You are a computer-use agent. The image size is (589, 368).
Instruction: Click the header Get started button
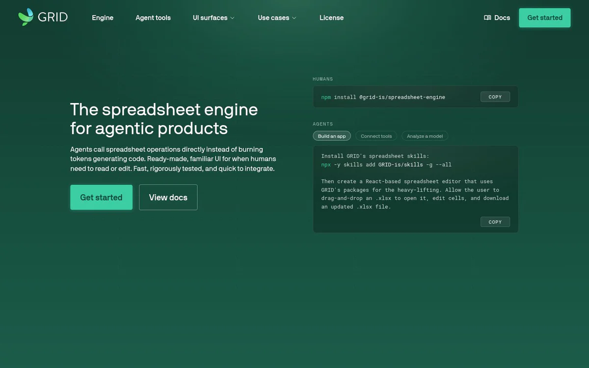point(545,18)
